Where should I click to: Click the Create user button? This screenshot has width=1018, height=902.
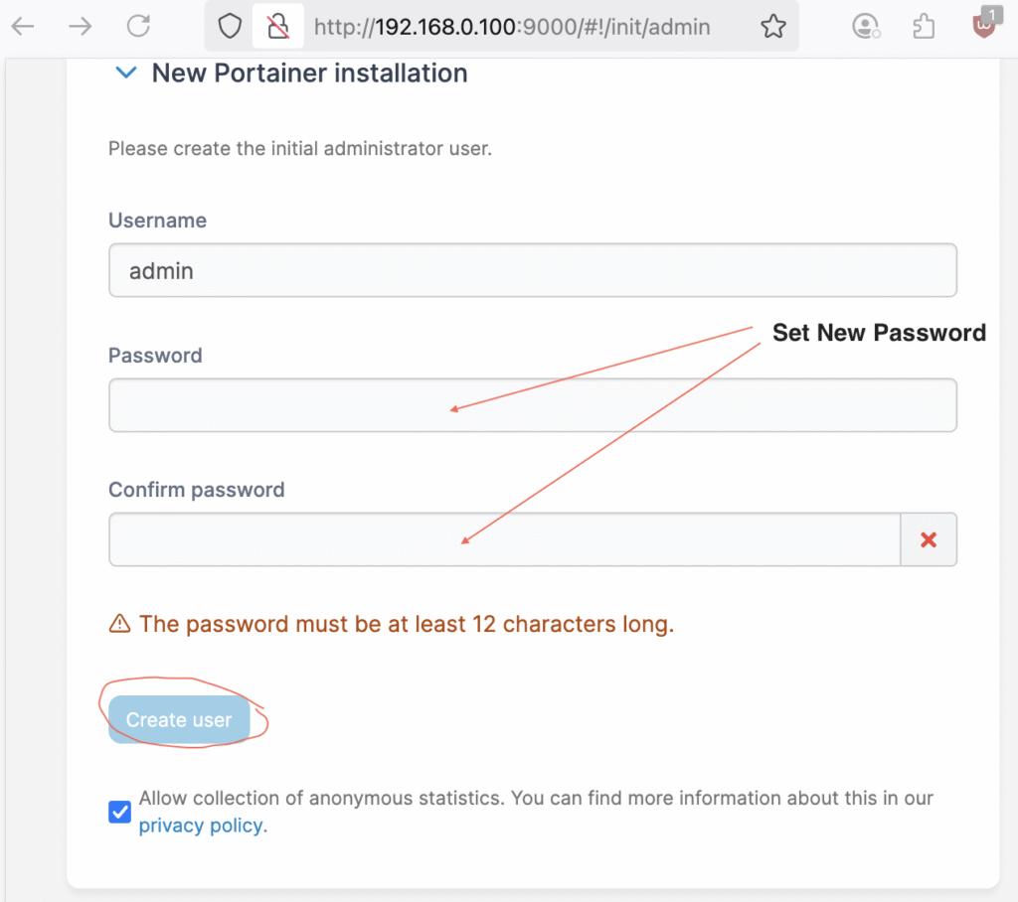click(179, 719)
